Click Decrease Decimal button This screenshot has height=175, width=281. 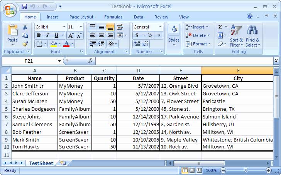point(146,44)
